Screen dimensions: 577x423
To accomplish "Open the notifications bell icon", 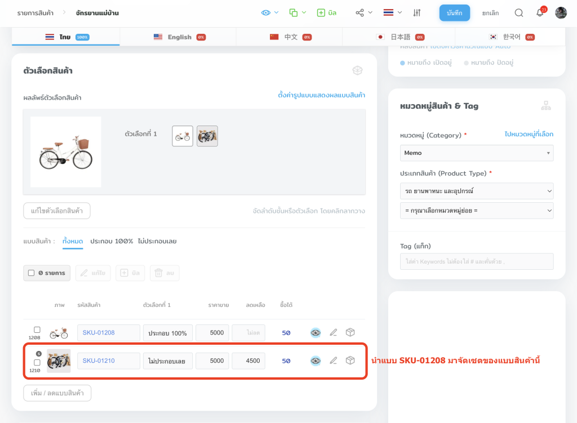I will [540, 13].
